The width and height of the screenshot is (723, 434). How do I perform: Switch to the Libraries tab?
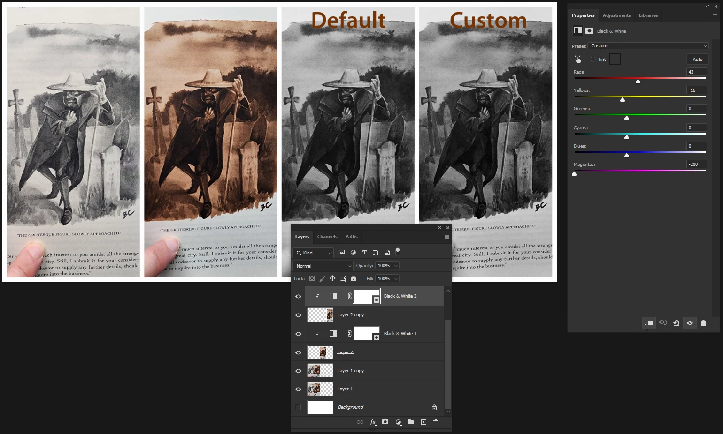pyautogui.click(x=648, y=15)
